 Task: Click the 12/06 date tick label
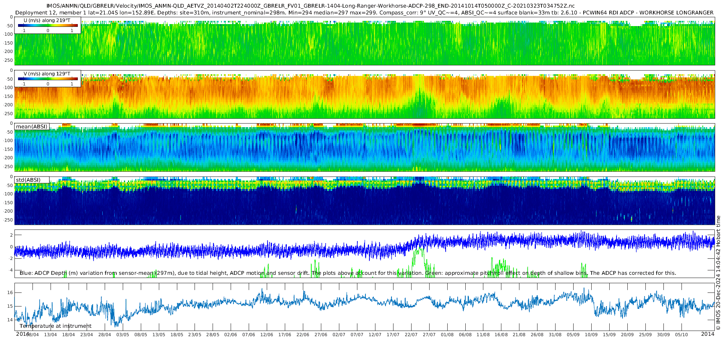(267, 335)
